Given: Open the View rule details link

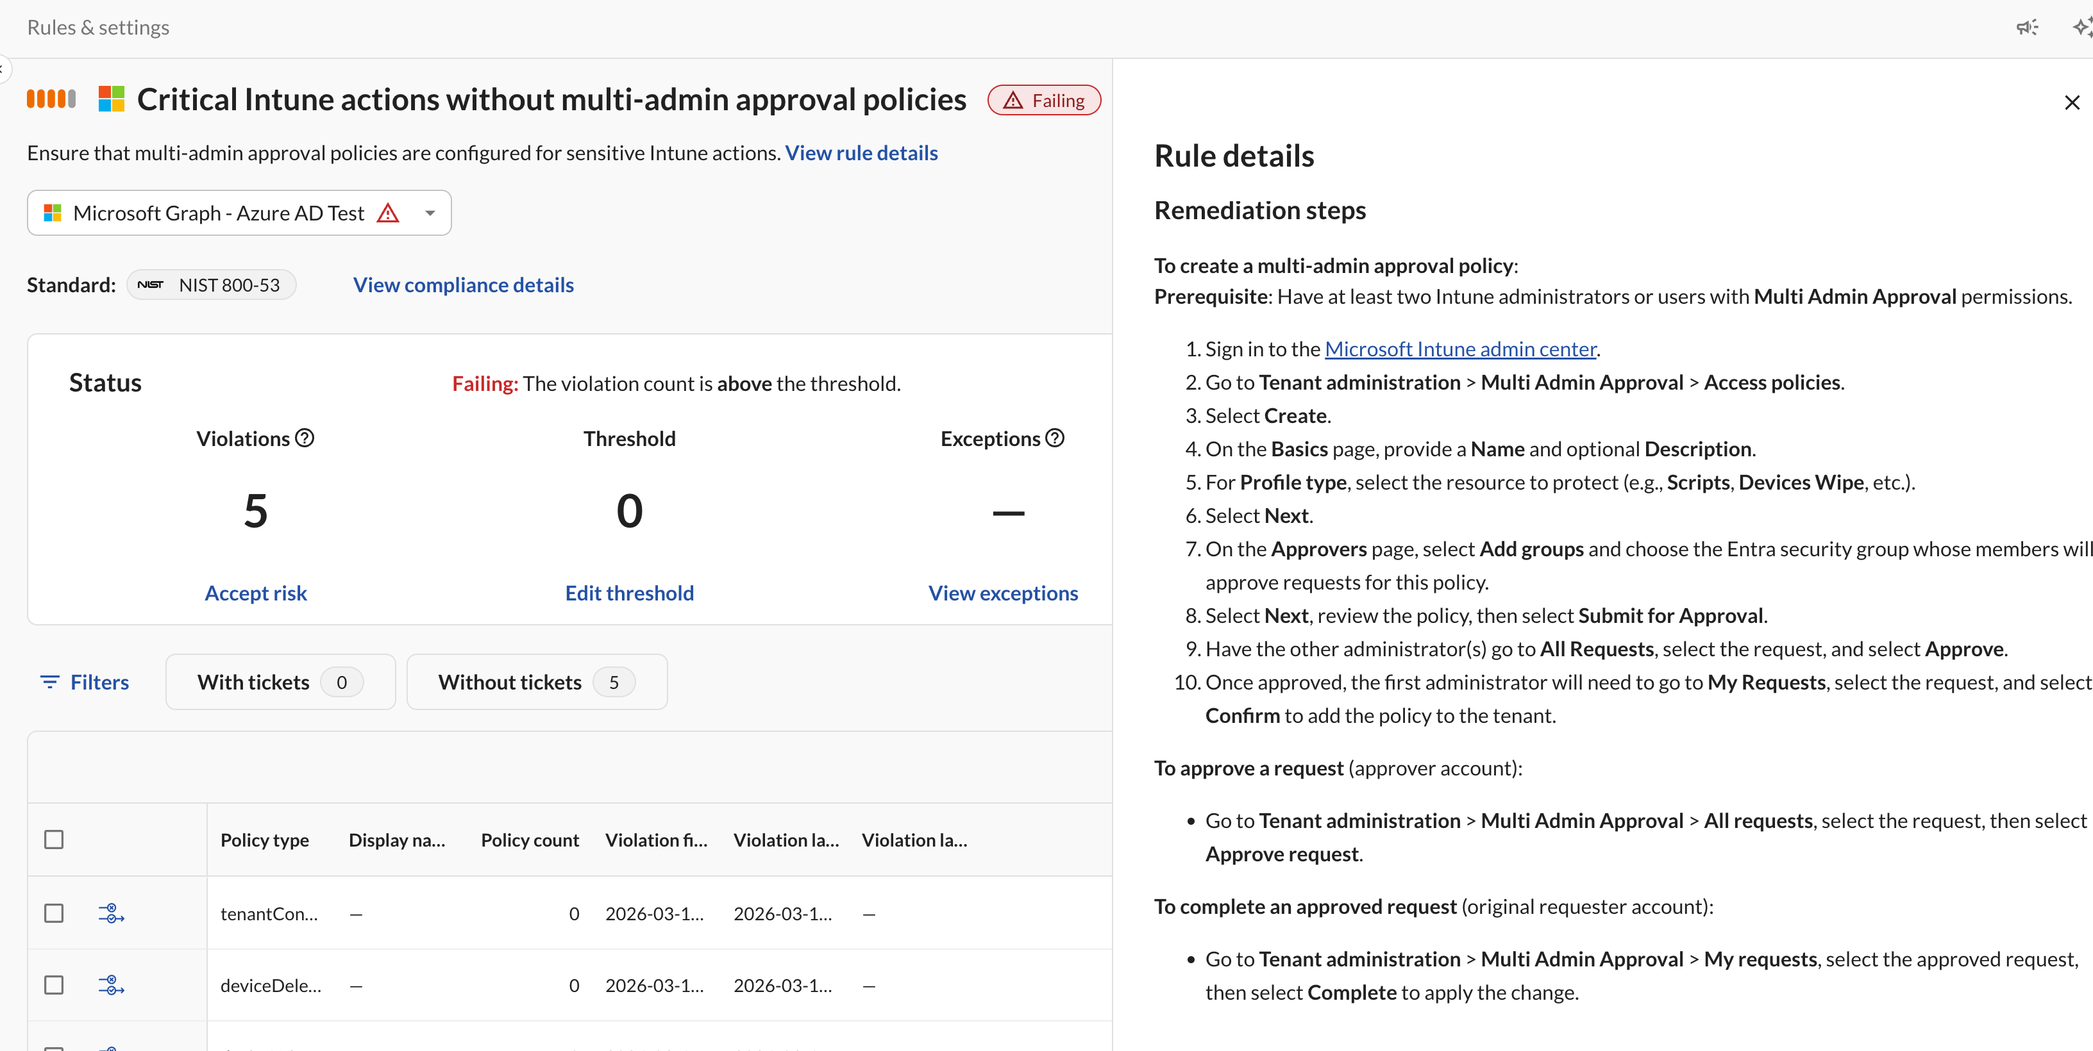Looking at the screenshot, I should click(x=861, y=153).
